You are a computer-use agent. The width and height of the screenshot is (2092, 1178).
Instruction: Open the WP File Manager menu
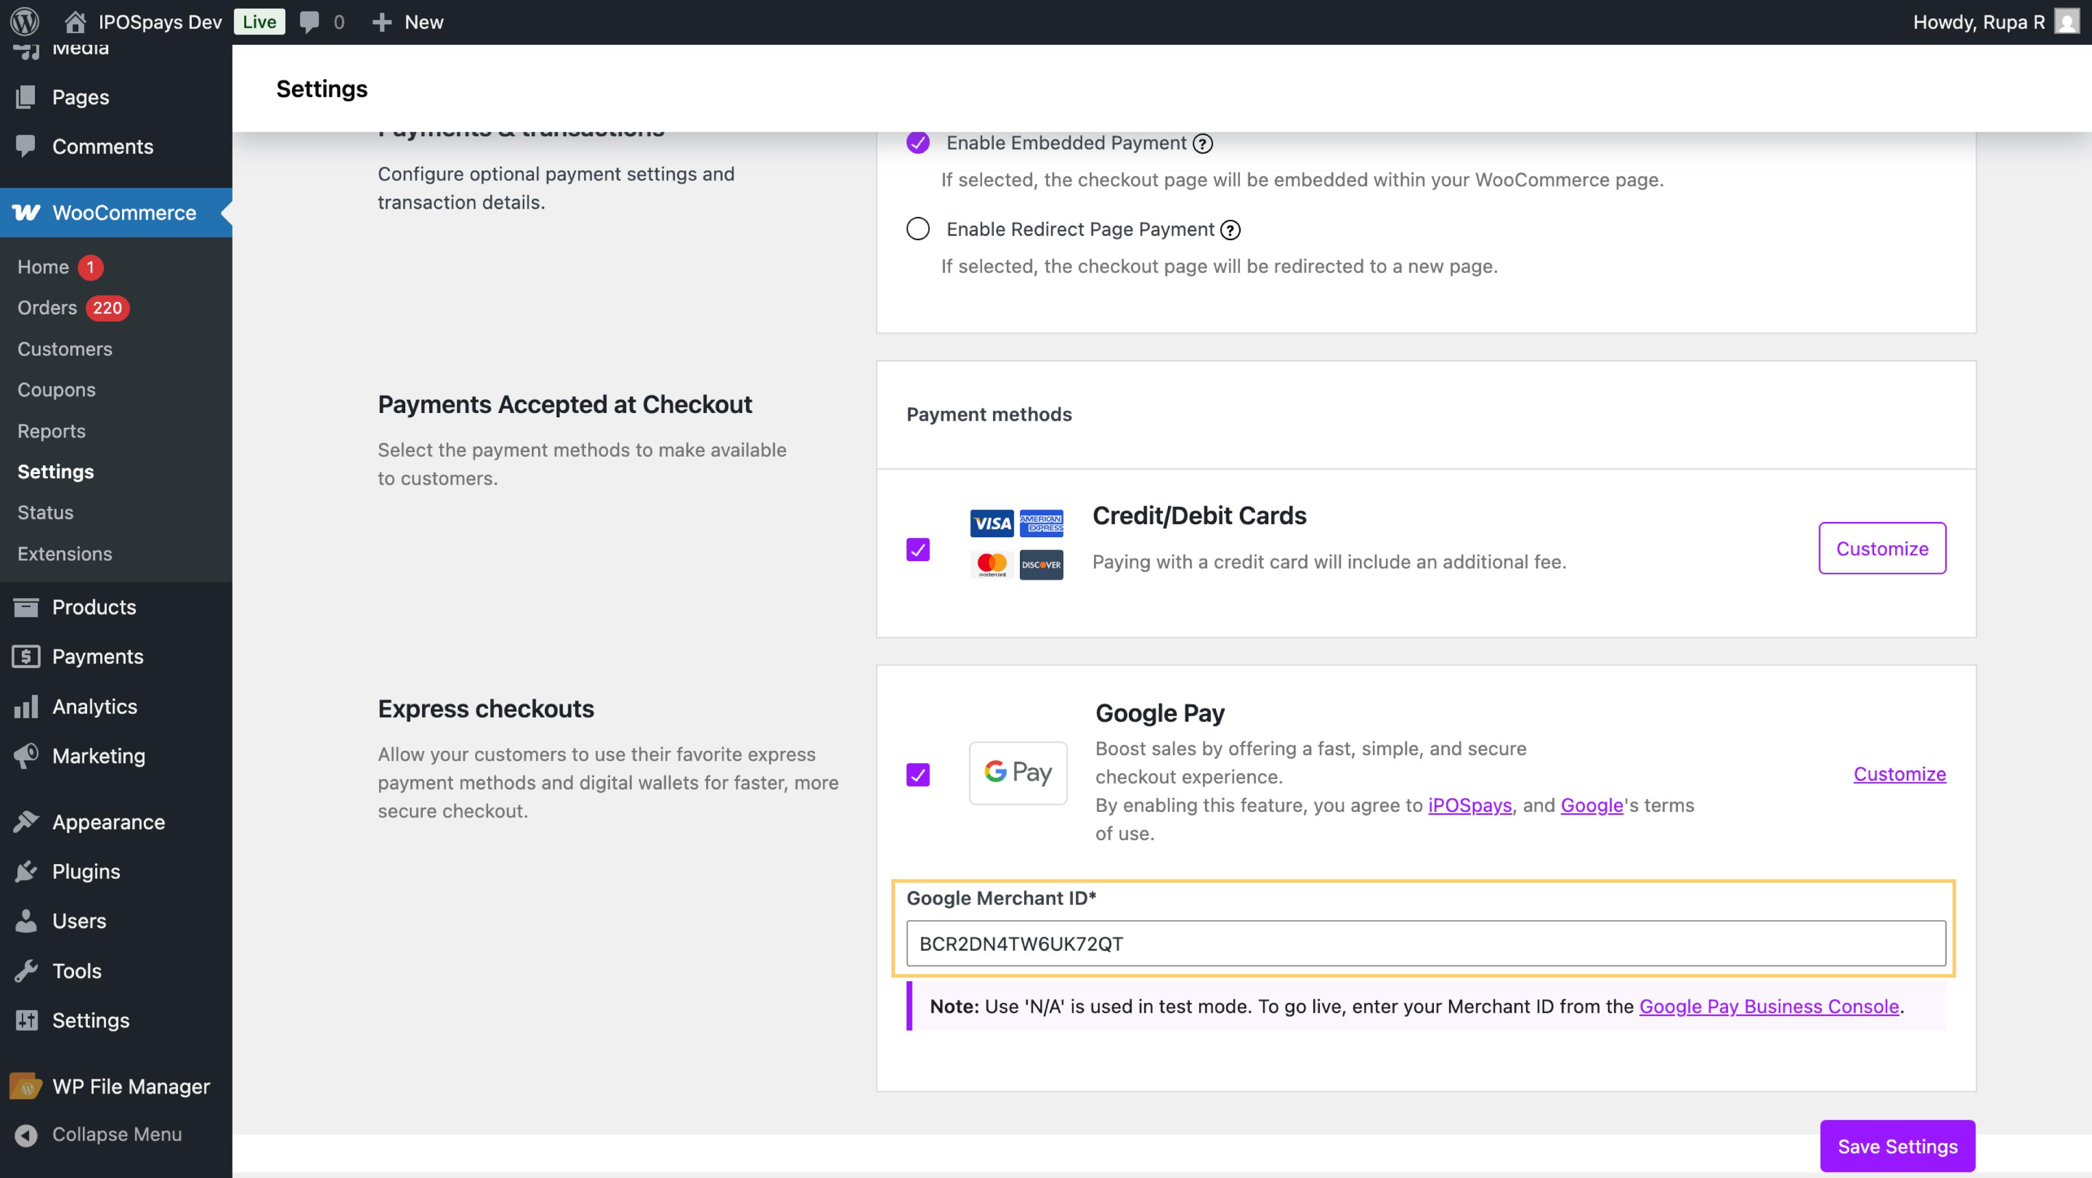(x=130, y=1086)
